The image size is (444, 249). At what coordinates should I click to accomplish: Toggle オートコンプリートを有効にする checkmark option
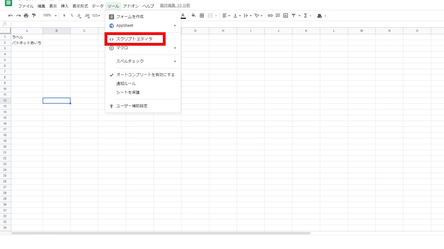[145, 75]
